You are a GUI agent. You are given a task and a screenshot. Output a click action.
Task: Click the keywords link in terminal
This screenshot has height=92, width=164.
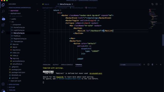click(60, 77)
